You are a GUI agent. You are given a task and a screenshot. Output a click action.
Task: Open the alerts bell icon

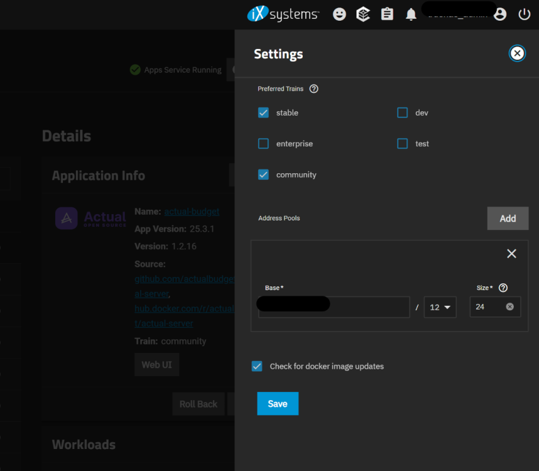411,14
